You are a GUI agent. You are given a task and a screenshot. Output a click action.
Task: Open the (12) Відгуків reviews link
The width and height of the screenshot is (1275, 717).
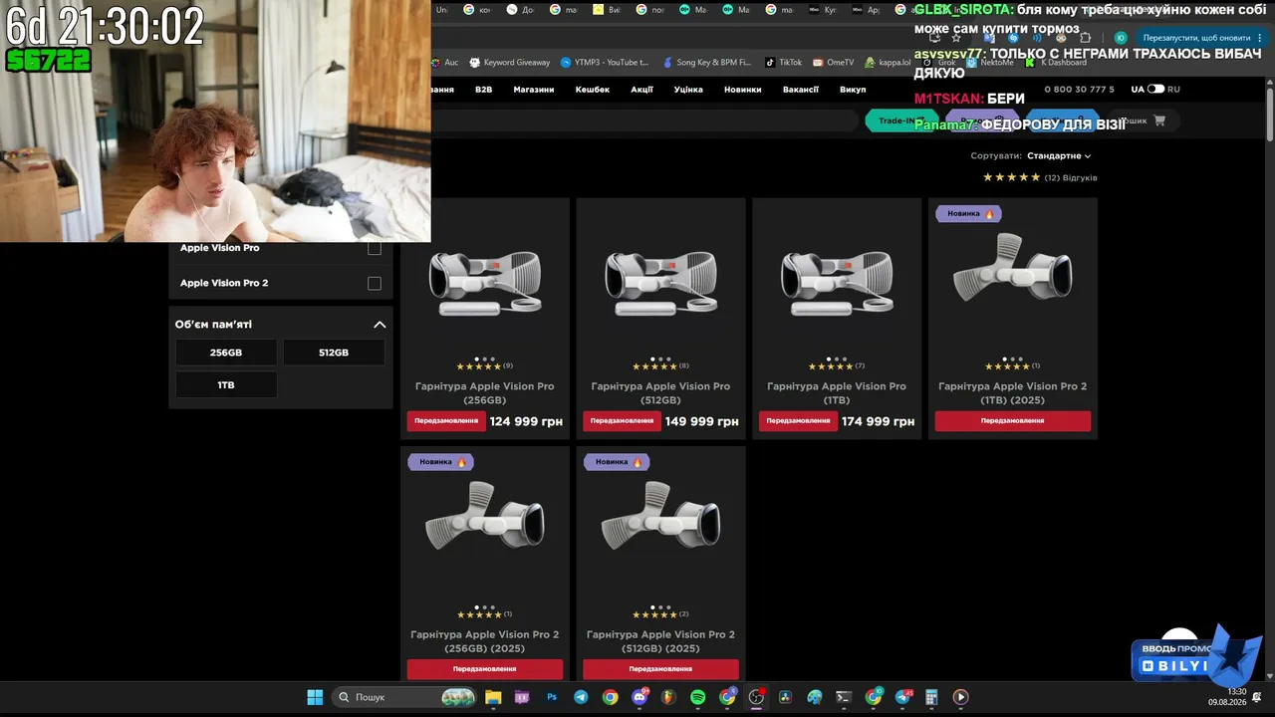(1071, 178)
